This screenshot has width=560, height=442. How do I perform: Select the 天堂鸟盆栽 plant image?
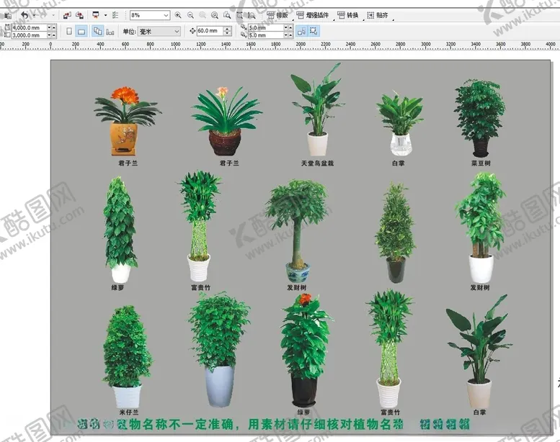pos(317,110)
